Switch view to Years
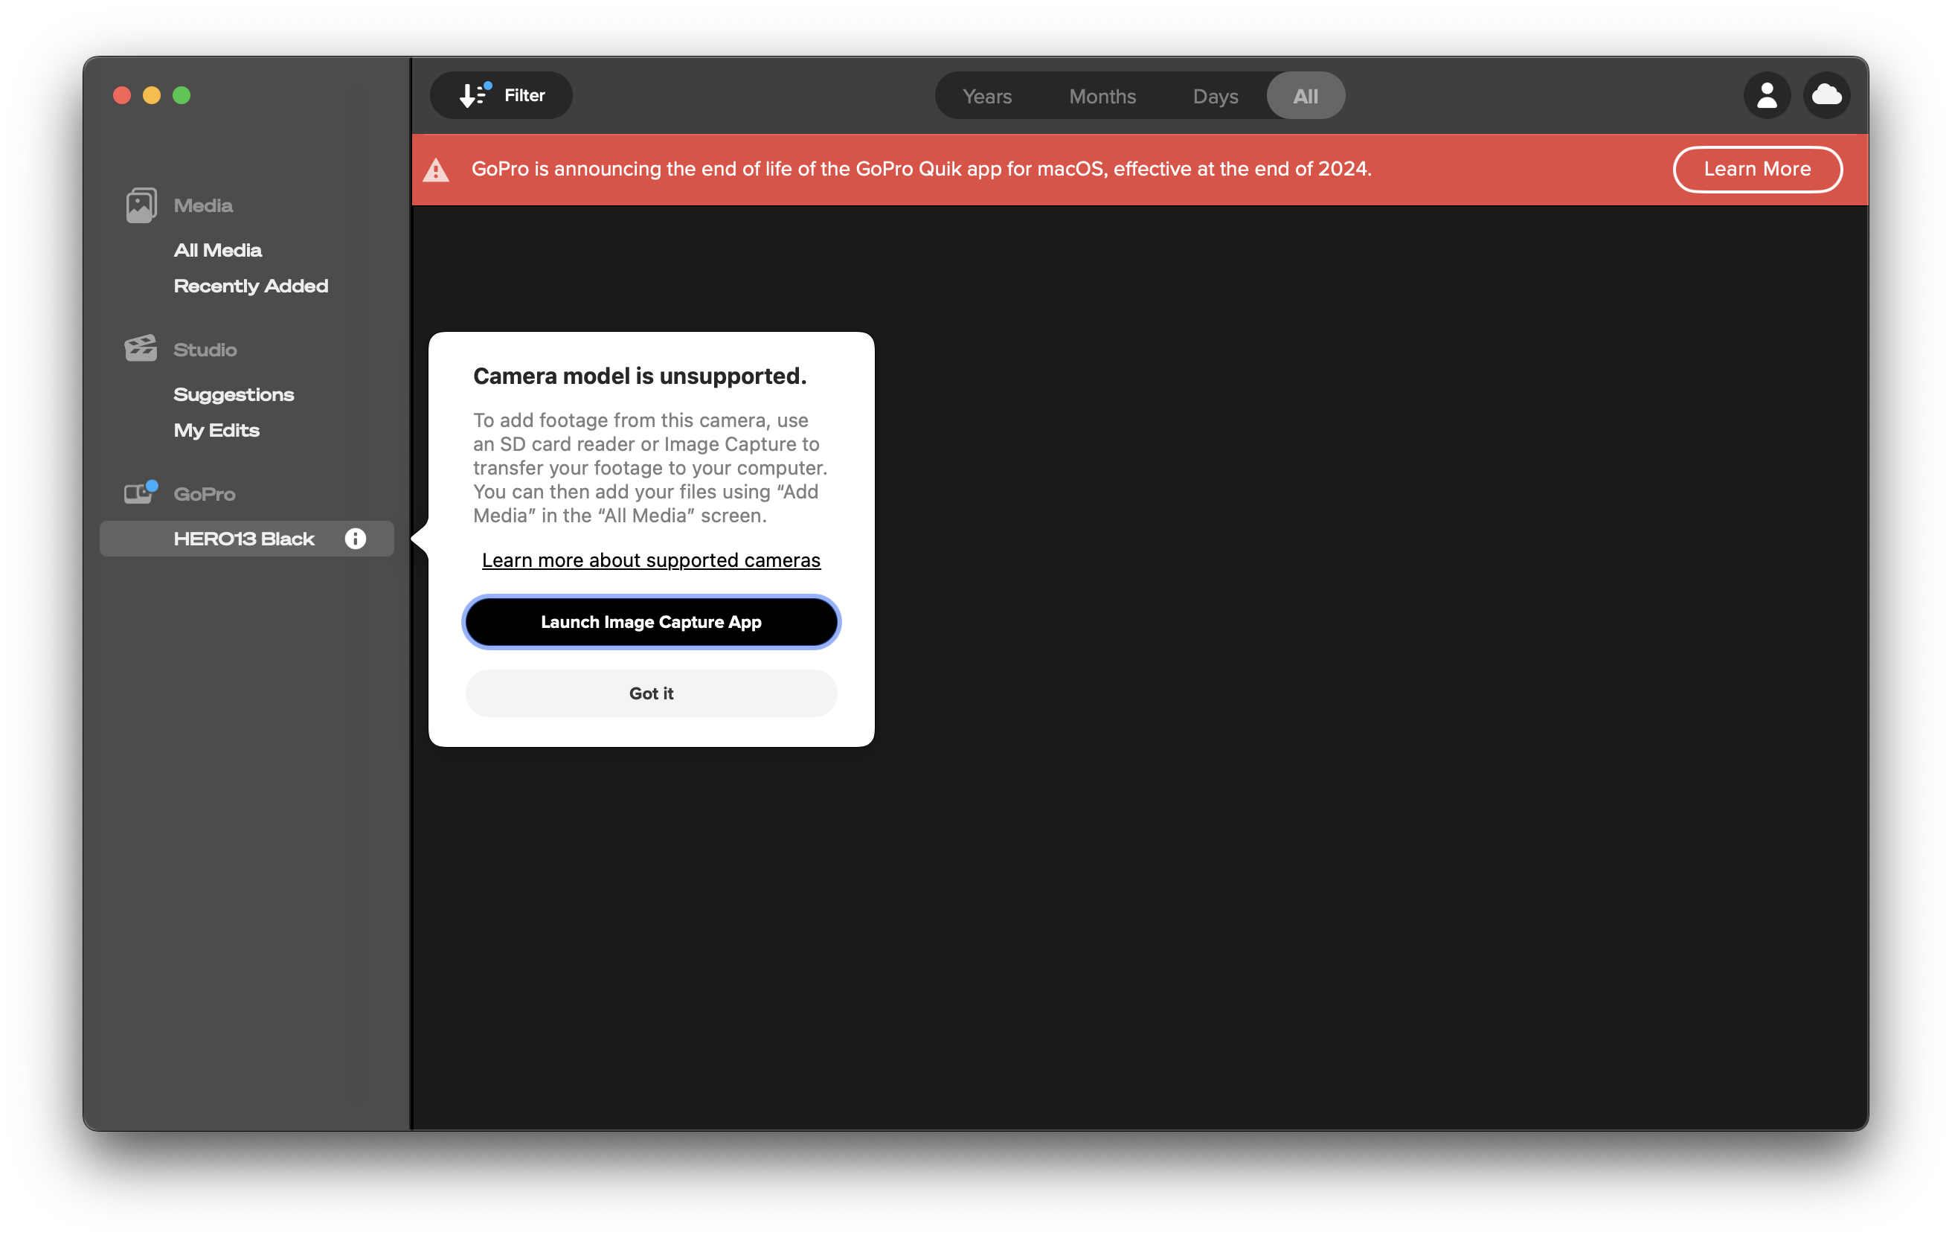The width and height of the screenshot is (1952, 1241). [986, 97]
